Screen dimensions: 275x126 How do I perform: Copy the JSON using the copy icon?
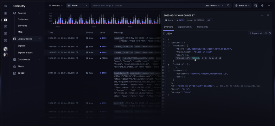pos(270,33)
